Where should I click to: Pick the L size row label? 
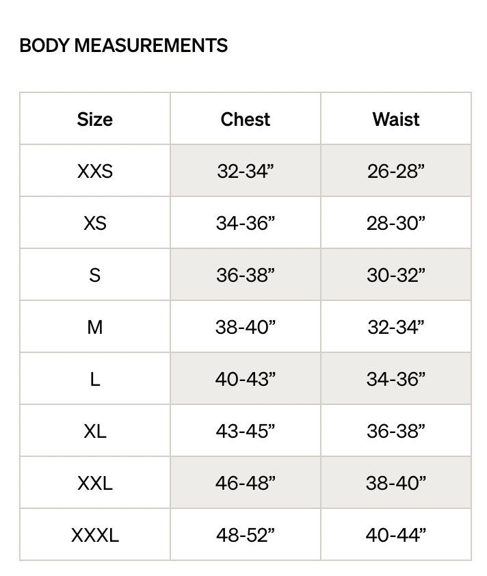point(95,379)
